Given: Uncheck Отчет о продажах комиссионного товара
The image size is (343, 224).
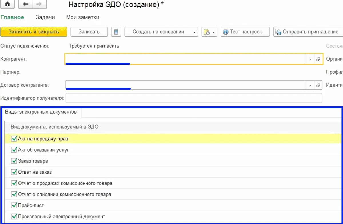Looking at the screenshot, I should pos(14,183).
